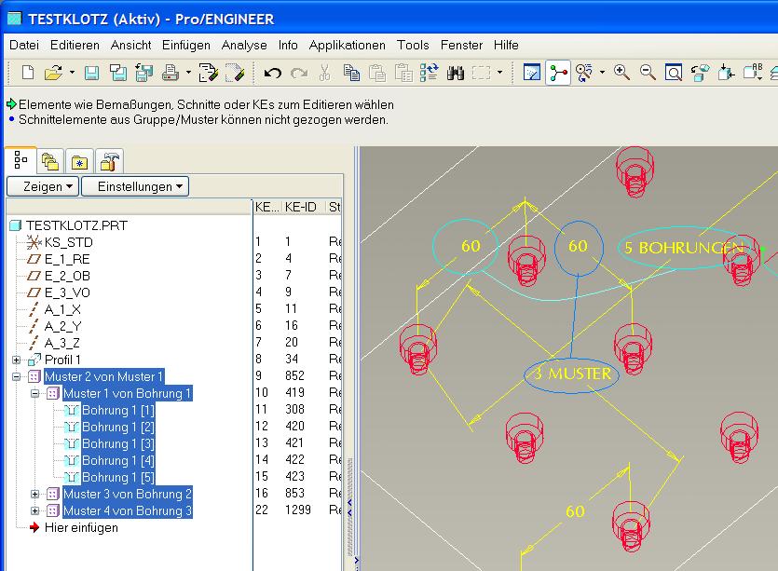Open the Analyse menu

244,45
